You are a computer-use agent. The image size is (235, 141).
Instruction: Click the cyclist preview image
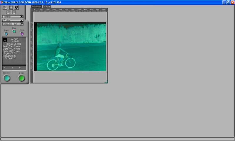coord(70,47)
